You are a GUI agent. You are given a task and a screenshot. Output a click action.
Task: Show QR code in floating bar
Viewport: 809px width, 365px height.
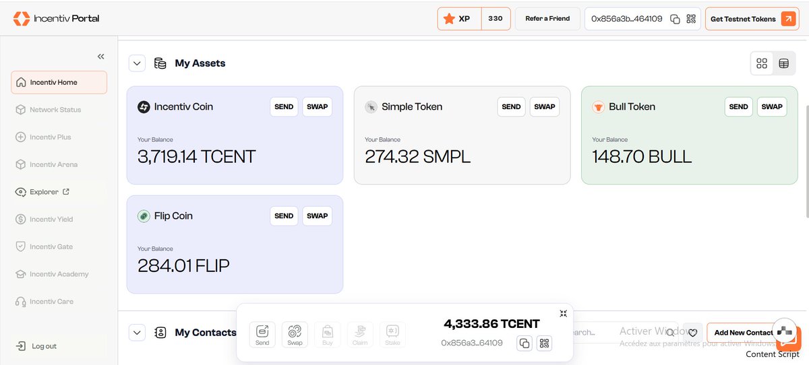tap(545, 343)
